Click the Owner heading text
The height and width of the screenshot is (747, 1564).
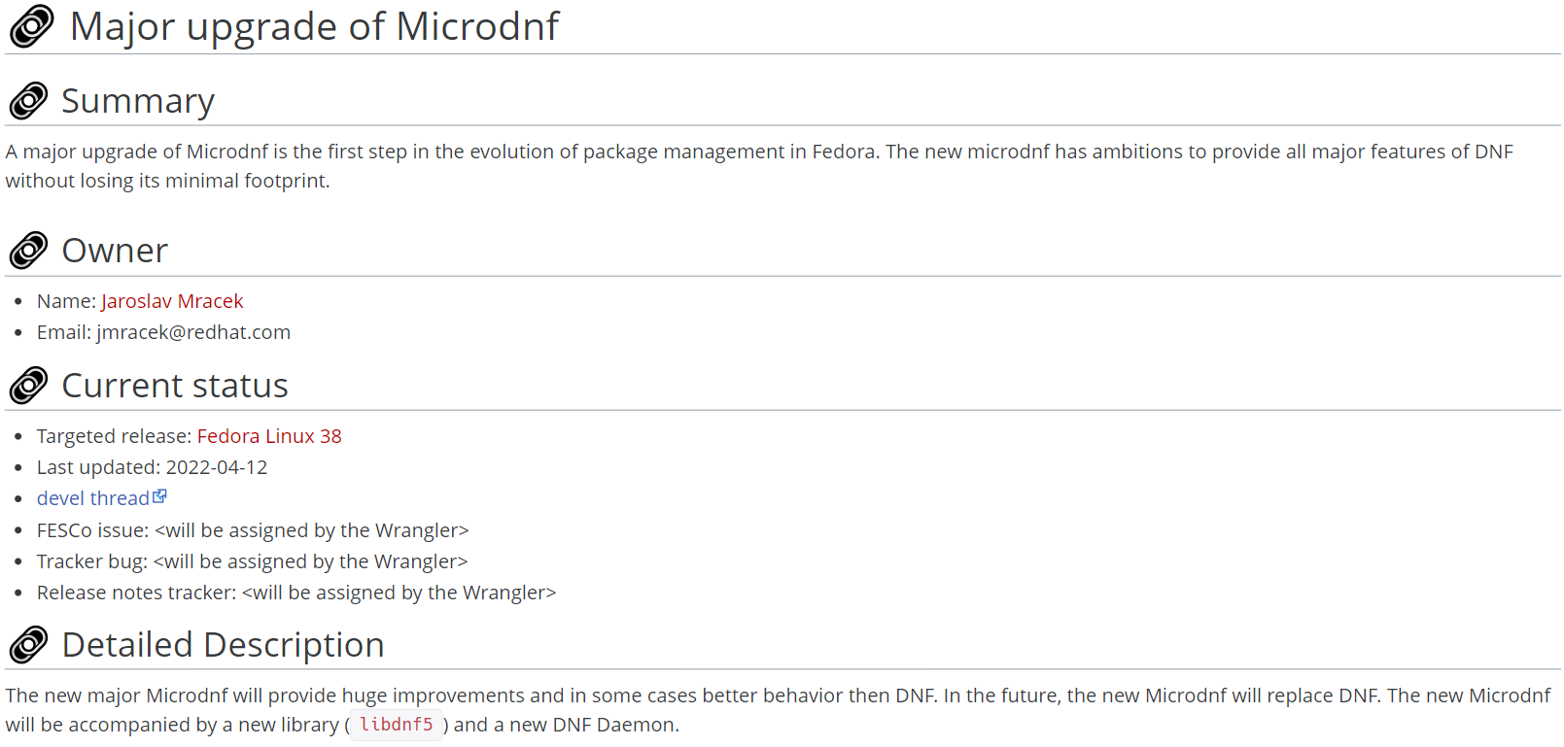[115, 251]
